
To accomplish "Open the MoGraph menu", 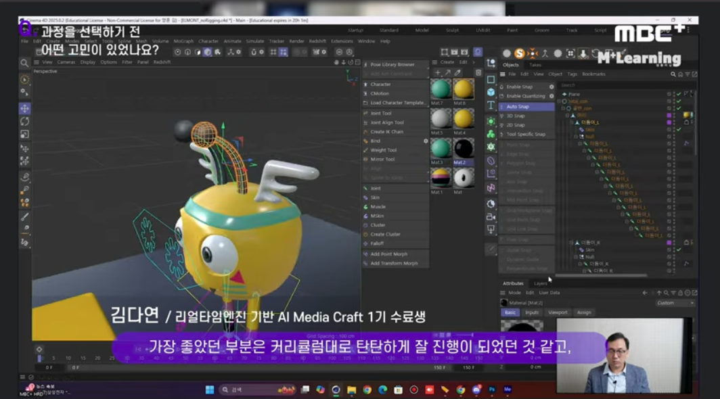I will click(183, 41).
